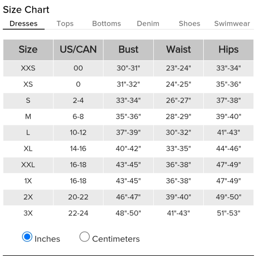Select the Inches radio button
256x256 pixels.
coord(27,237)
